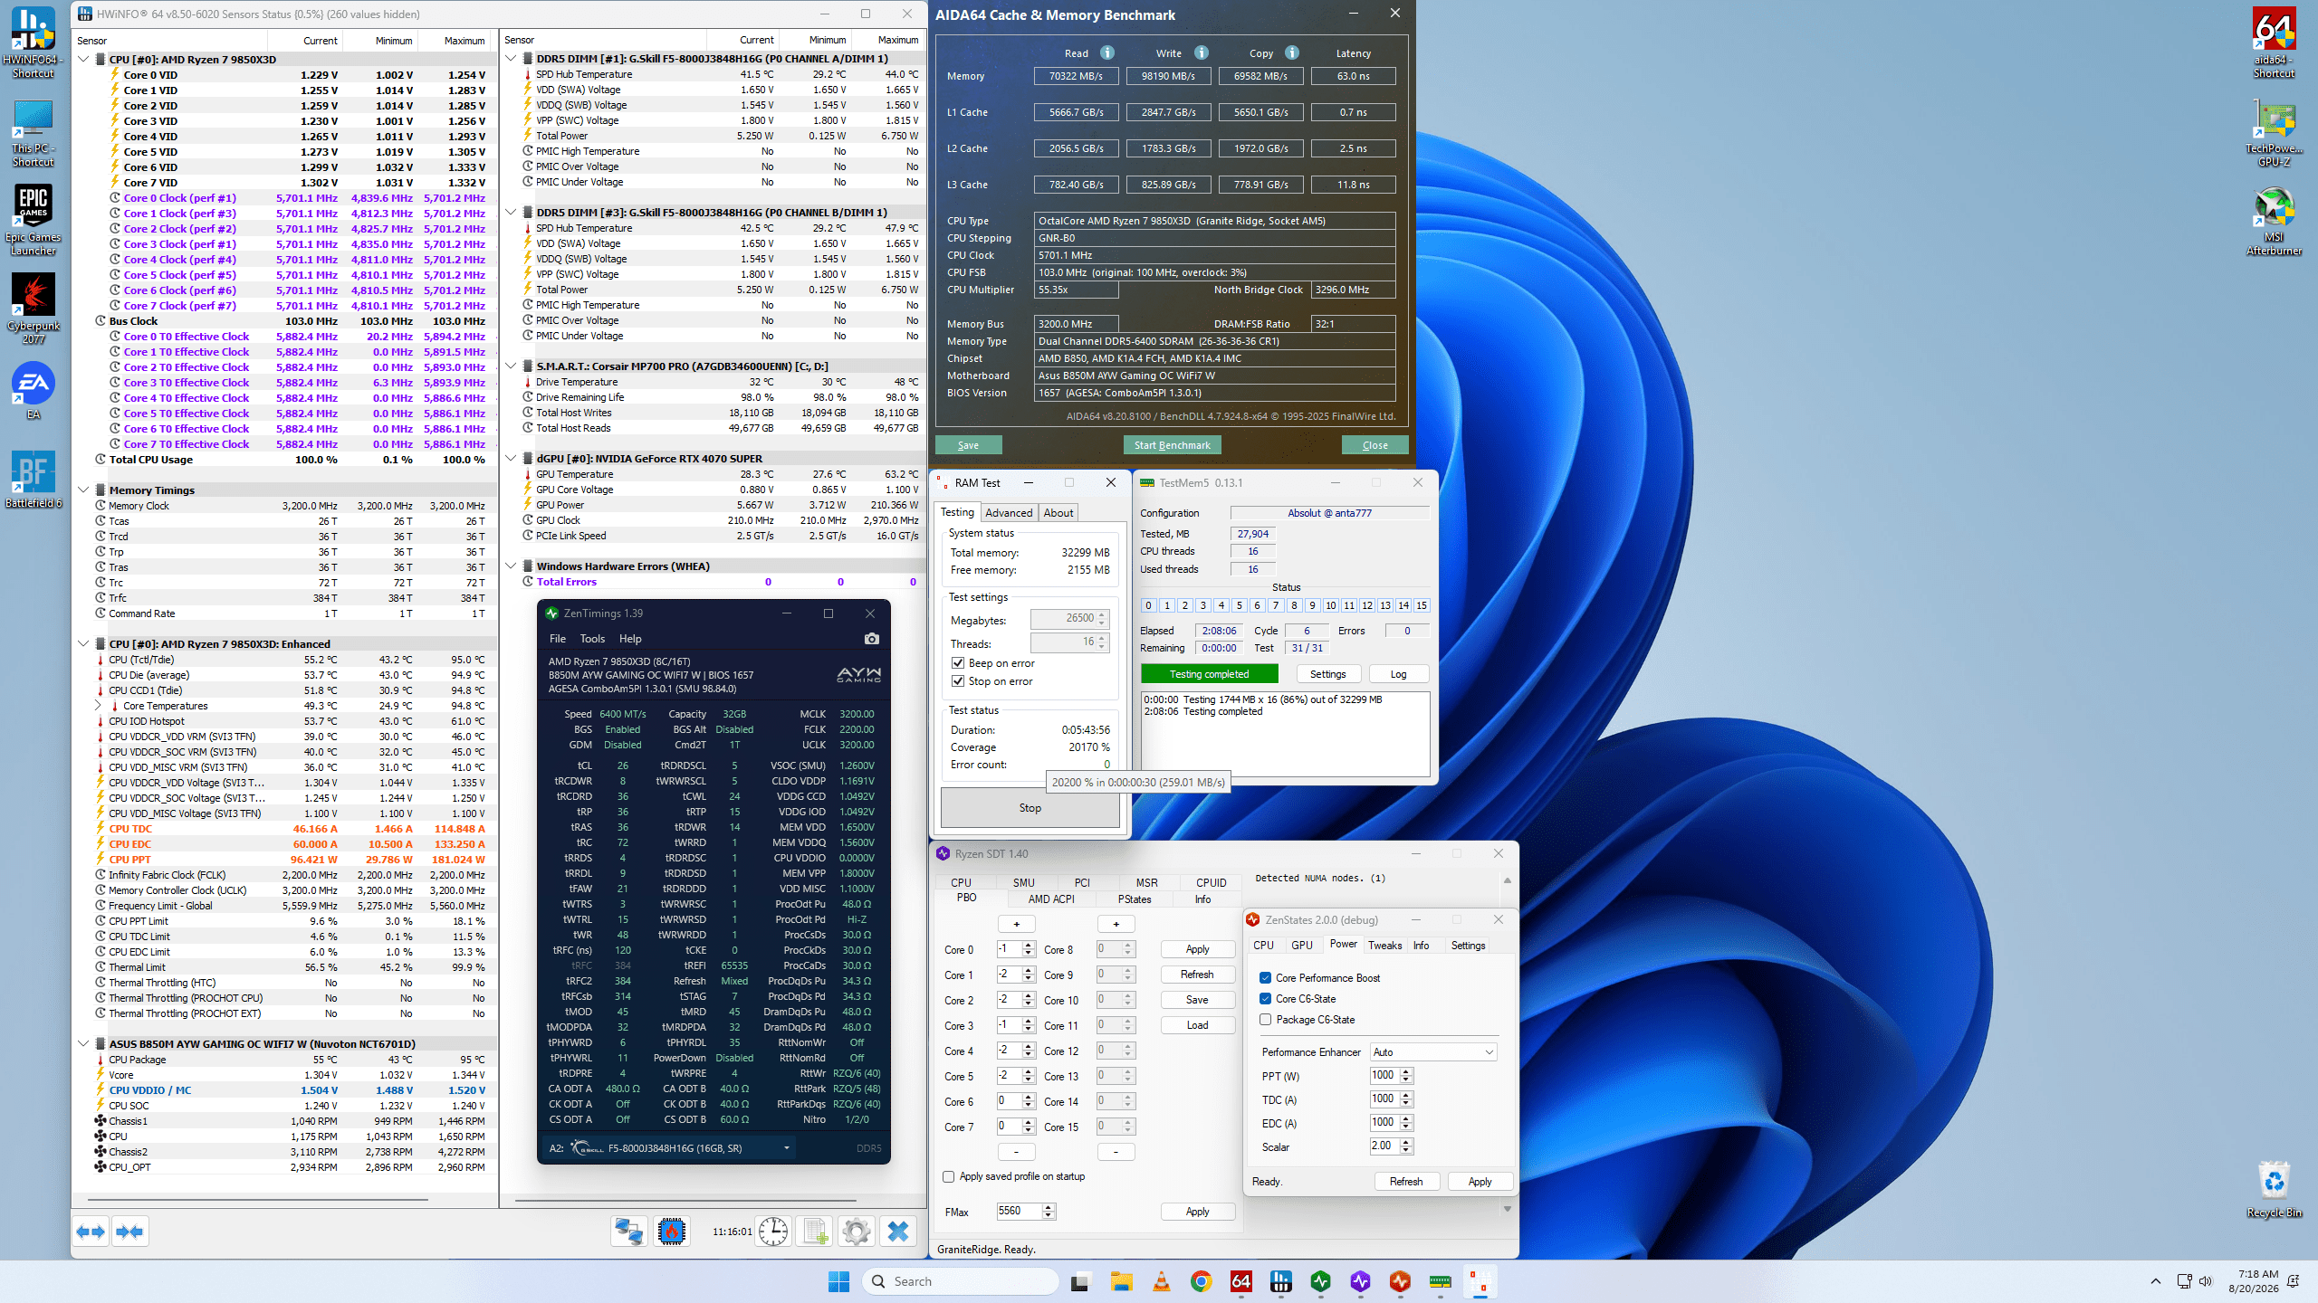Enable Apply saved profile on startup
The image size is (2318, 1303).
pos(948,1176)
